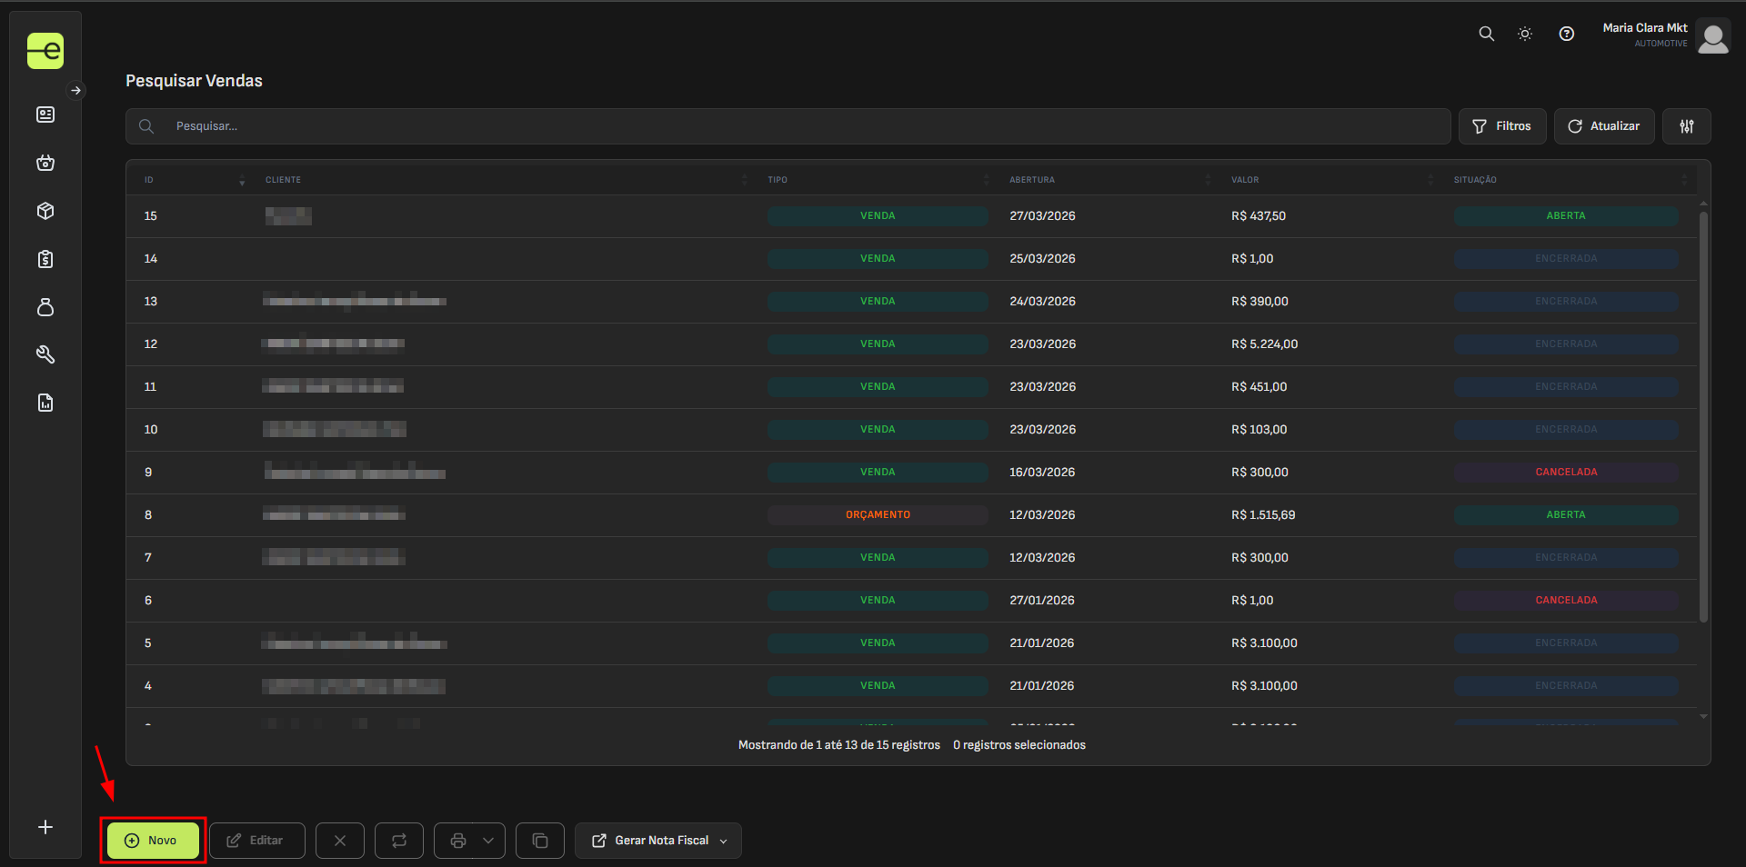Expand the Gerar Nota Fiscal dropdown
Viewport: 1746px width, 867px height.
coord(724,841)
